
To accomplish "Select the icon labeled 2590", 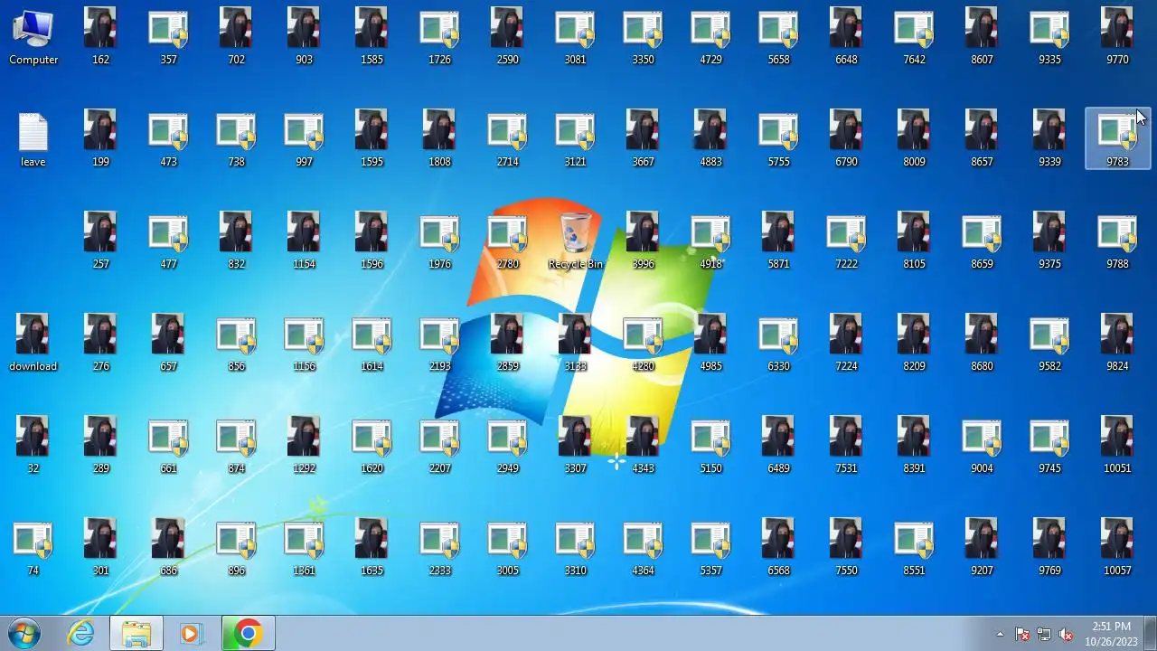I will pyautogui.click(x=507, y=37).
